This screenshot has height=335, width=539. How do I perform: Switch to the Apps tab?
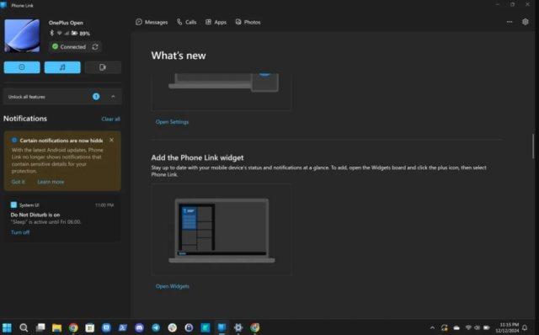pyautogui.click(x=216, y=22)
